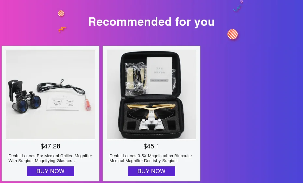The image size is (303, 183).
Task: Click the small striped ball left of heading
Action: pos(61,13)
